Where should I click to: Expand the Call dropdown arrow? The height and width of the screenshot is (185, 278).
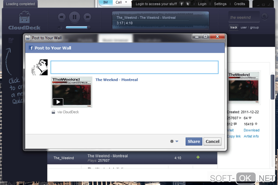click(x=126, y=2)
